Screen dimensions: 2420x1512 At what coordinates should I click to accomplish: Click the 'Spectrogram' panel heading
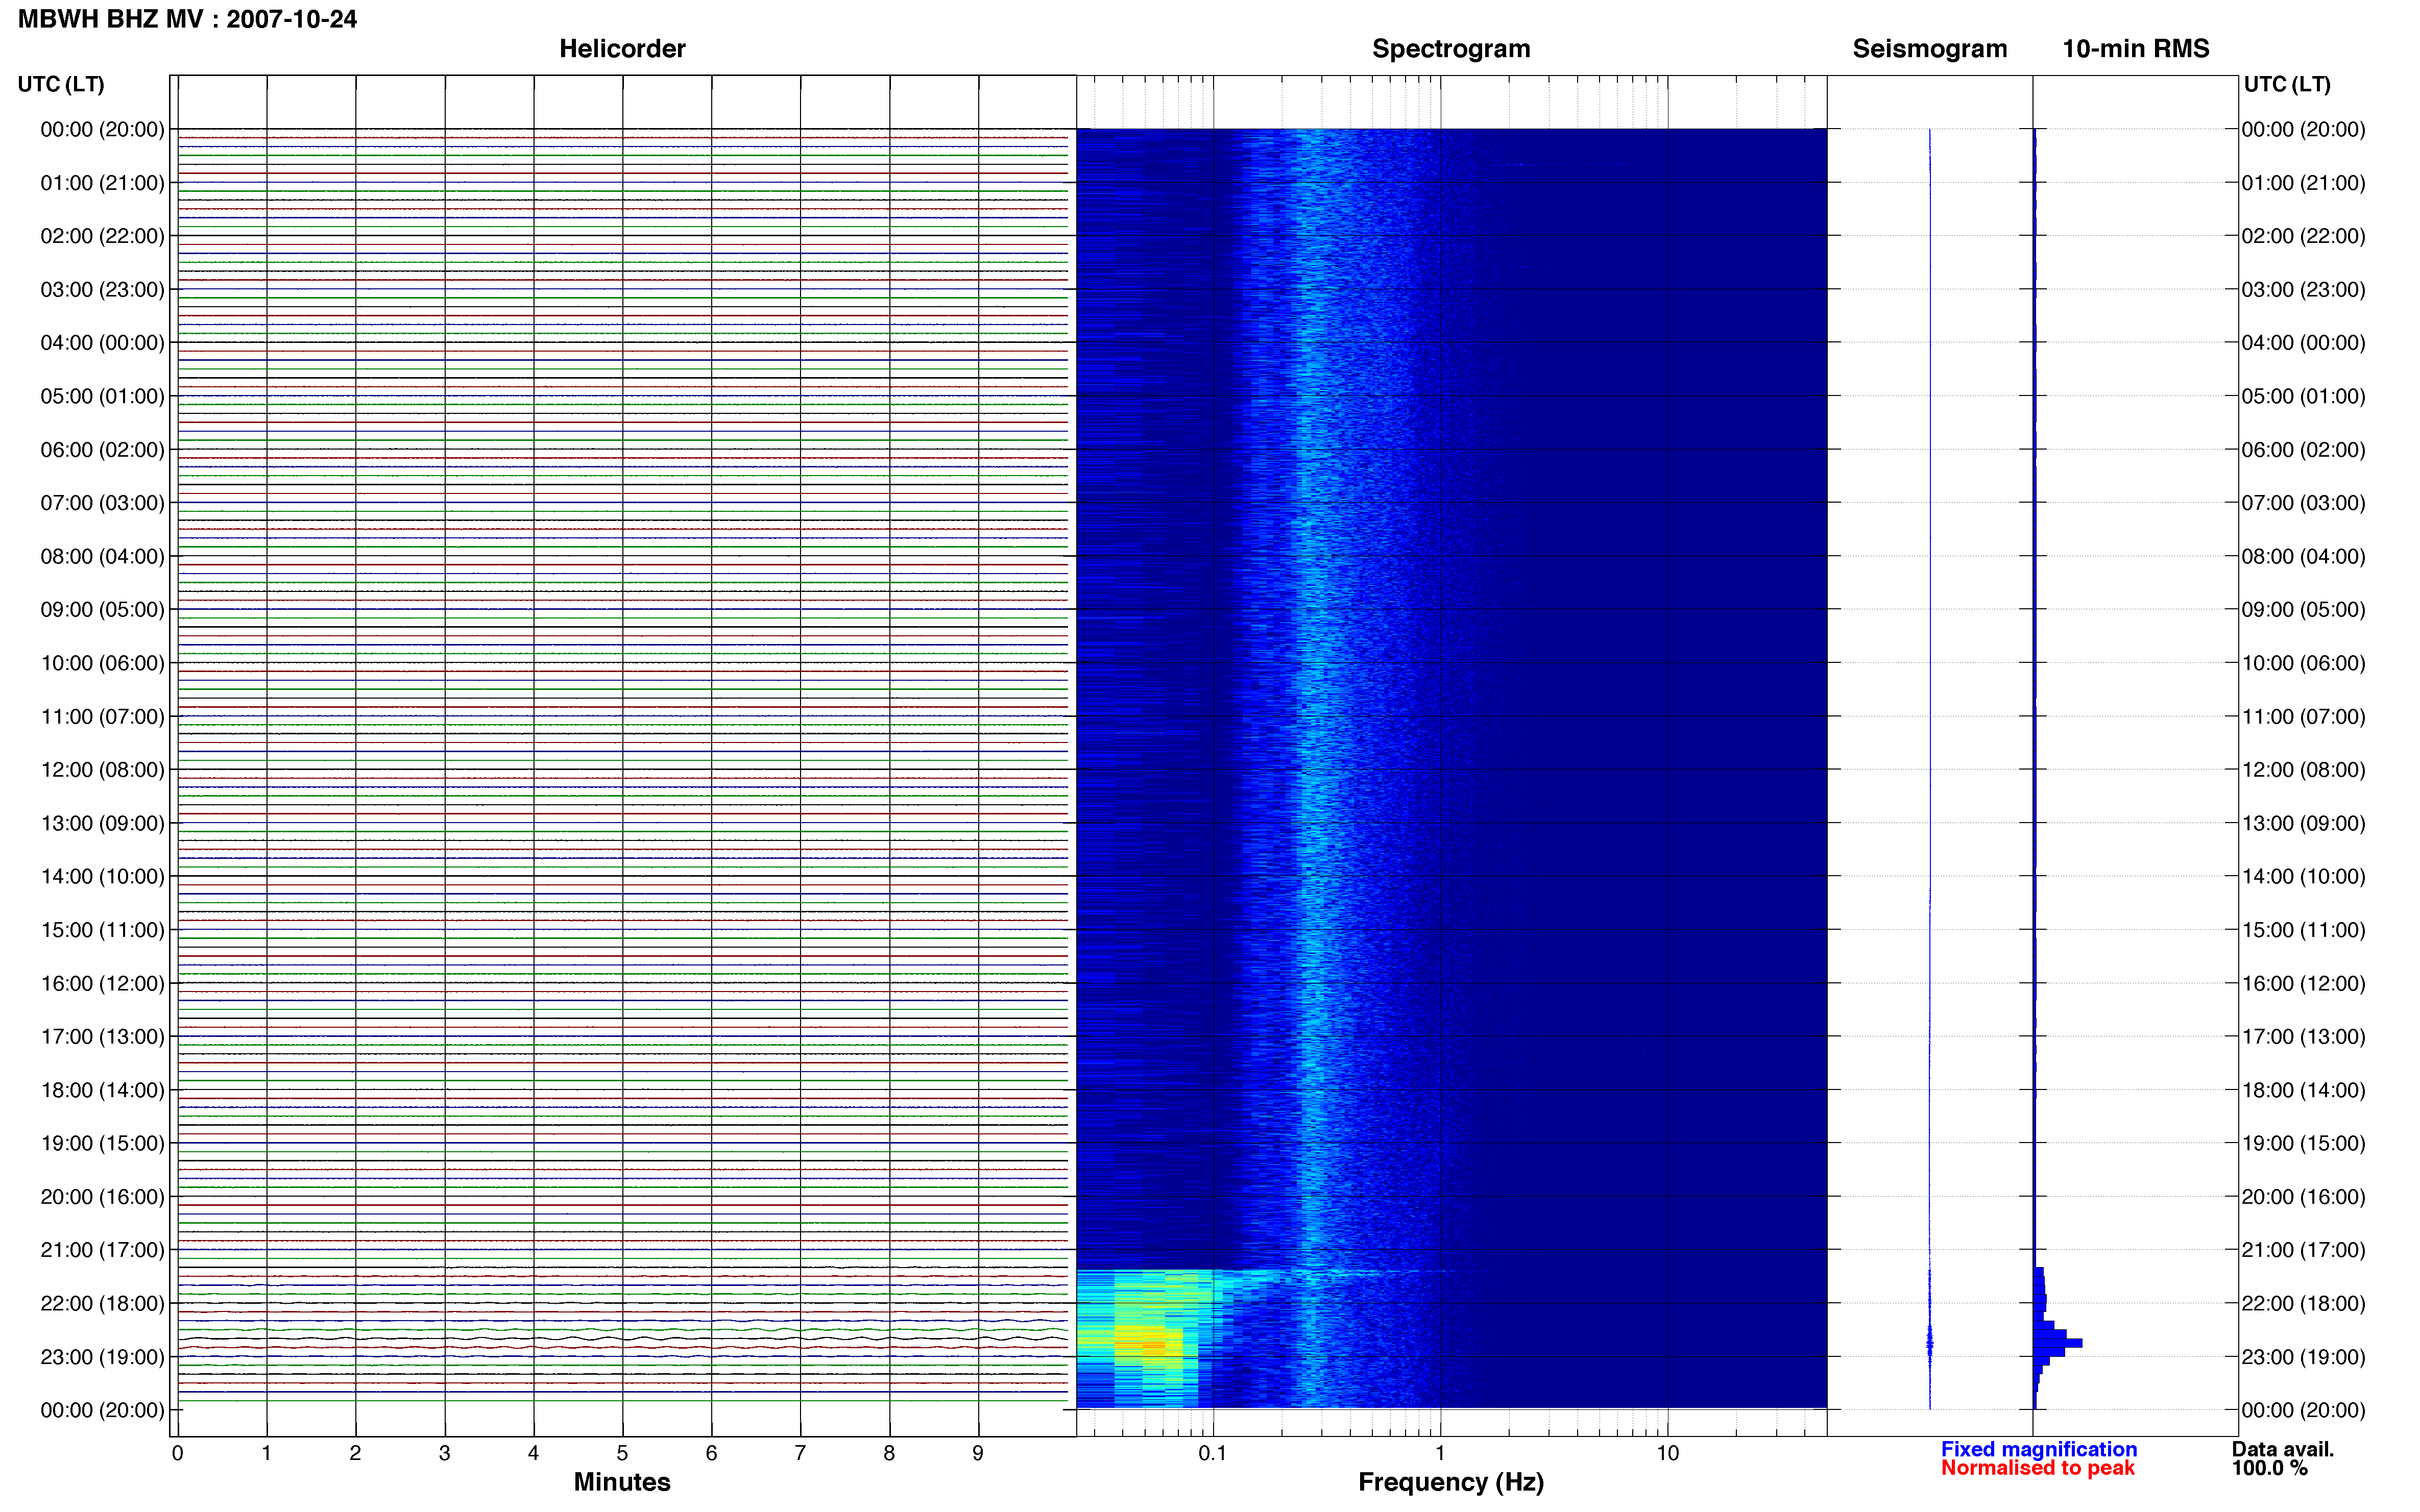click(x=1450, y=49)
